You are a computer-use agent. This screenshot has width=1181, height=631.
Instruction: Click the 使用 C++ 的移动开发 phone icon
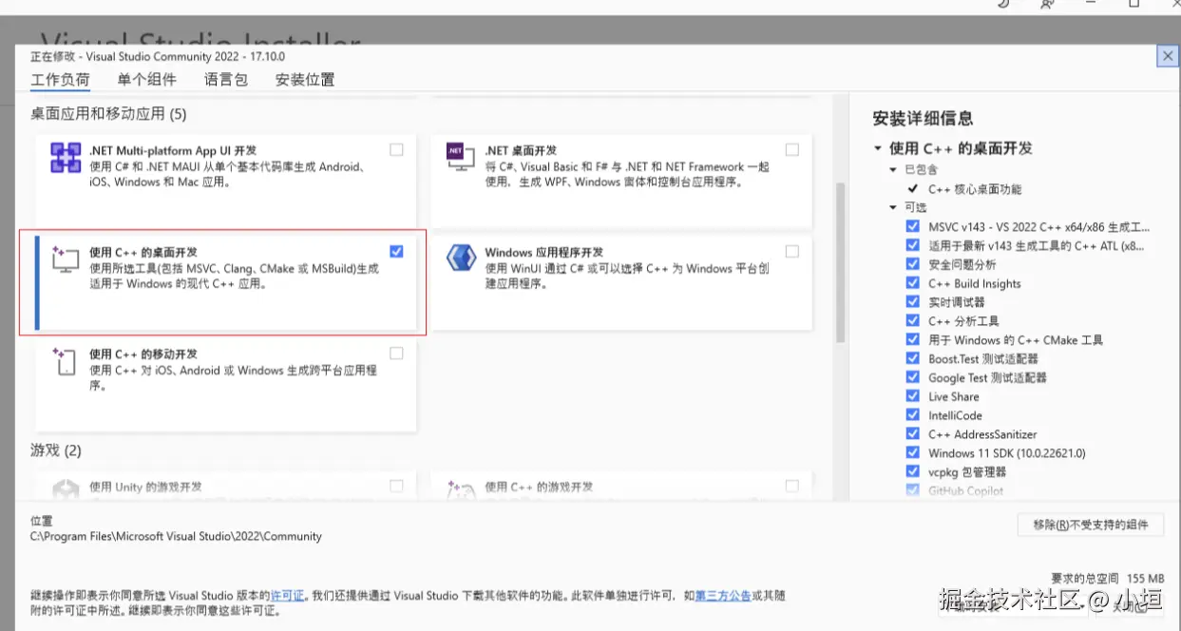[x=65, y=361]
